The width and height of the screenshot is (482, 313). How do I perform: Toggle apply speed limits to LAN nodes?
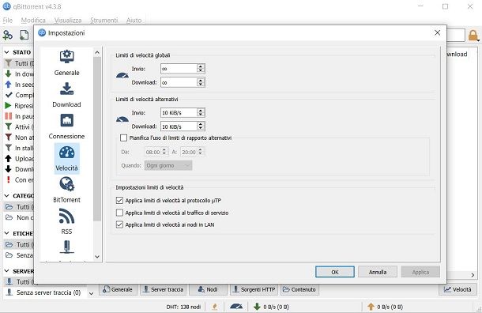click(119, 224)
